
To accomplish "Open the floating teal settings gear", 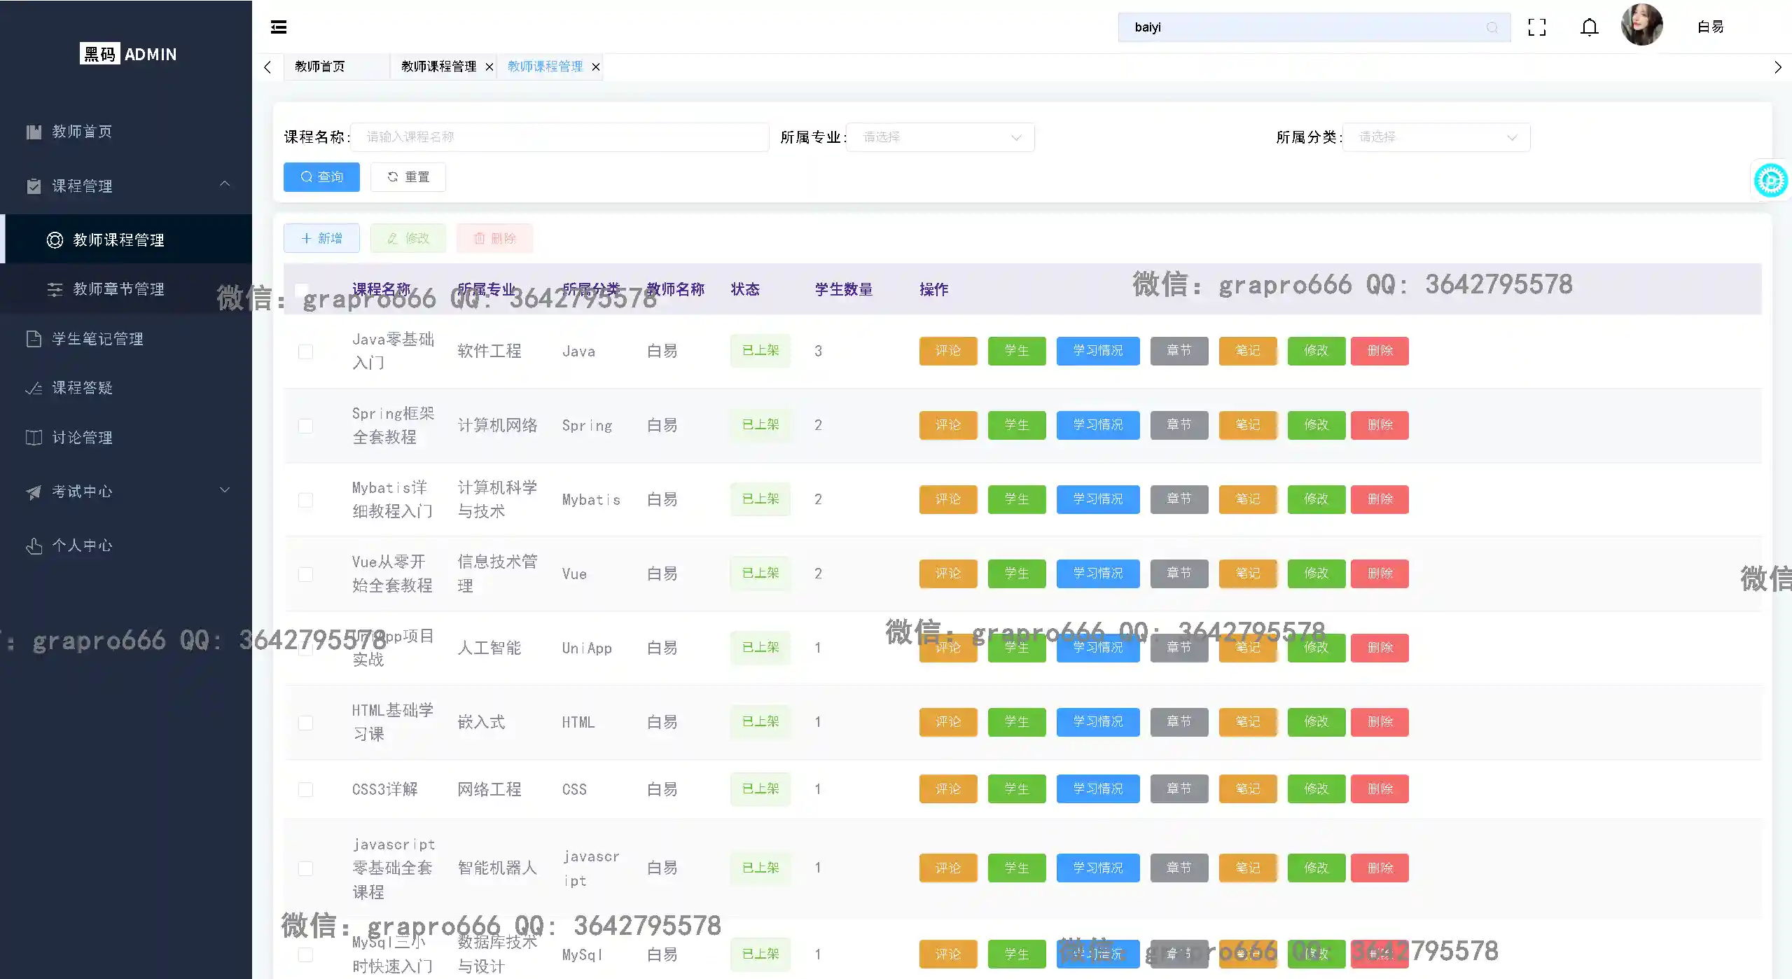I will [1770, 181].
